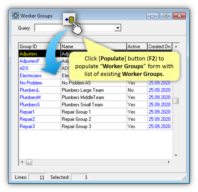Select the No Problem group row
This screenshot has width=198, height=192.
[x=95, y=83]
